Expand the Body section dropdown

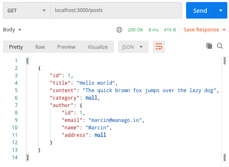12,30
